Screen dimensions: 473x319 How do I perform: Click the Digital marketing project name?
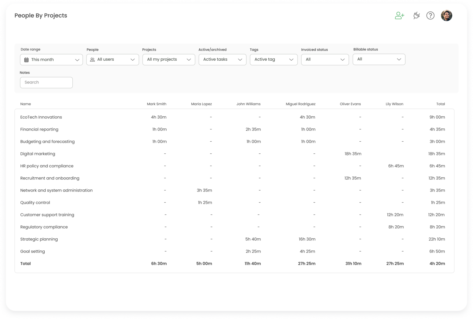pos(38,154)
